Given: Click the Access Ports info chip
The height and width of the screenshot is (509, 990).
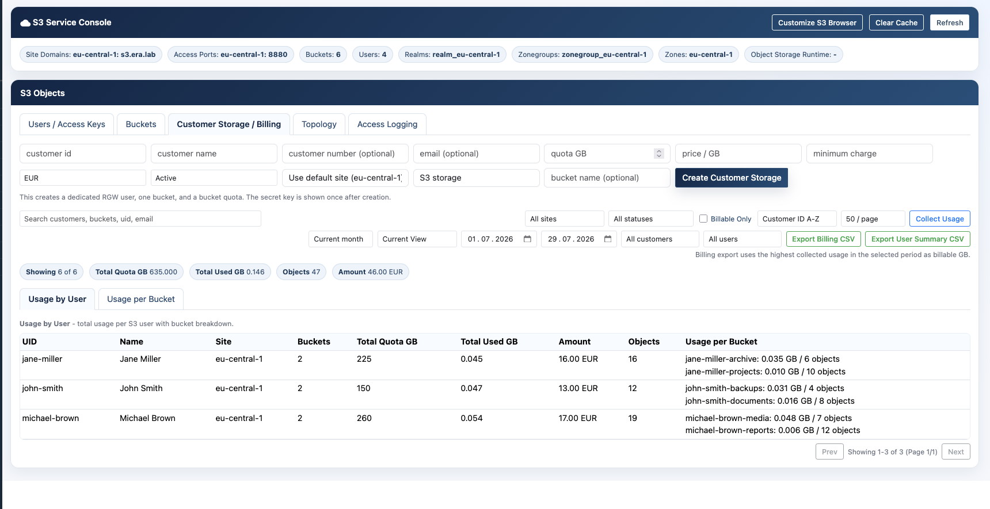Looking at the screenshot, I should pos(231,55).
